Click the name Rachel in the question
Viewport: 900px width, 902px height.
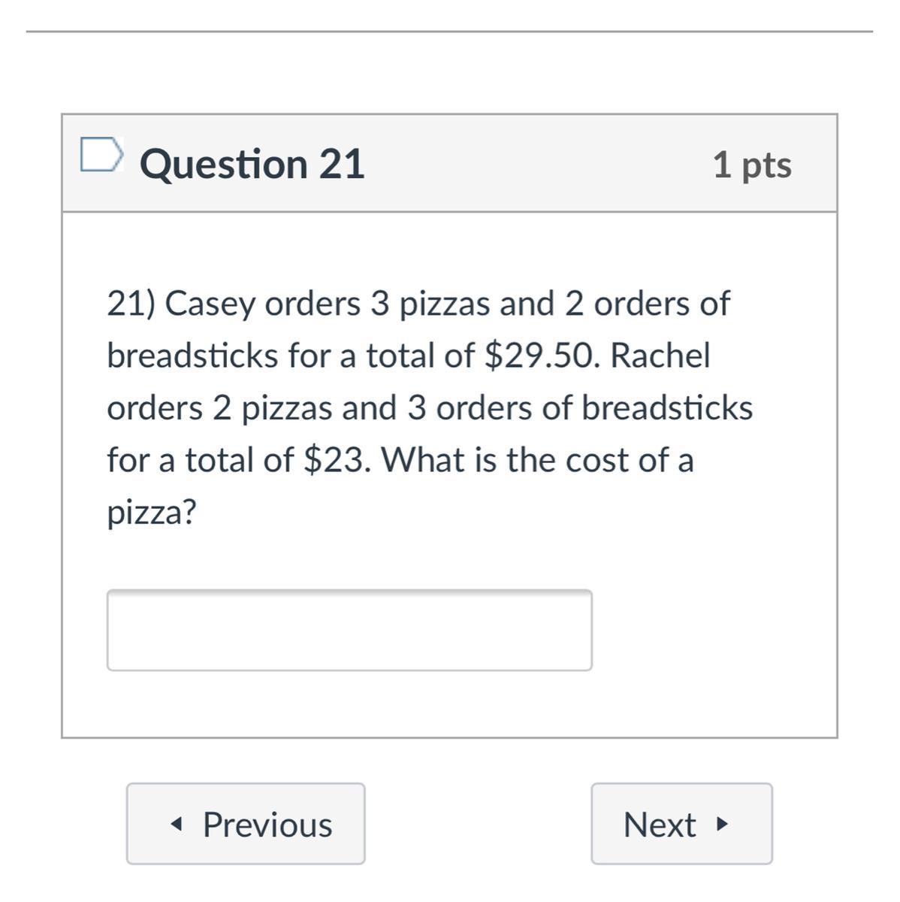tap(660, 356)
